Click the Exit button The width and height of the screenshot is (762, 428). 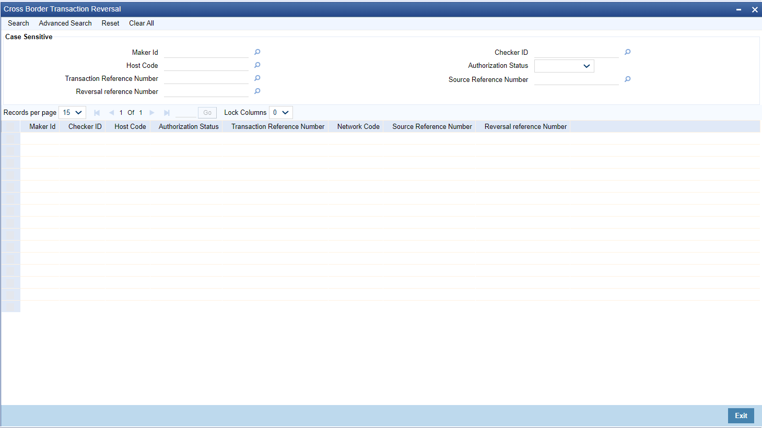pyautogui.click(x=741, y=415)
